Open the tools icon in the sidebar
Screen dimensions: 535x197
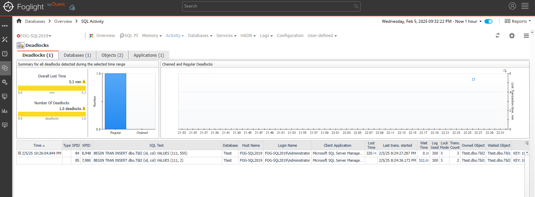(x=5, y=39)
